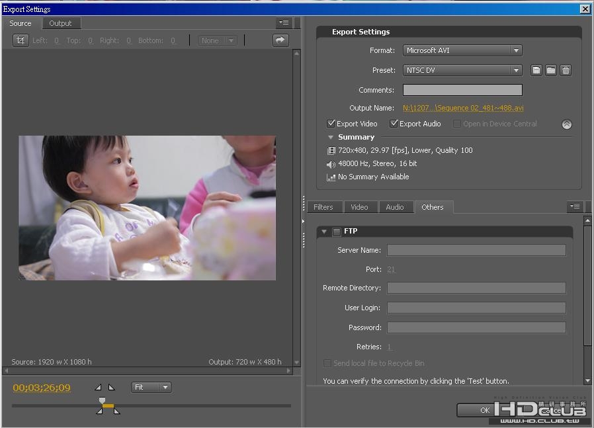Click the crop Top value
This screenshot has height=428, width=594.
(x=91, y=40)
